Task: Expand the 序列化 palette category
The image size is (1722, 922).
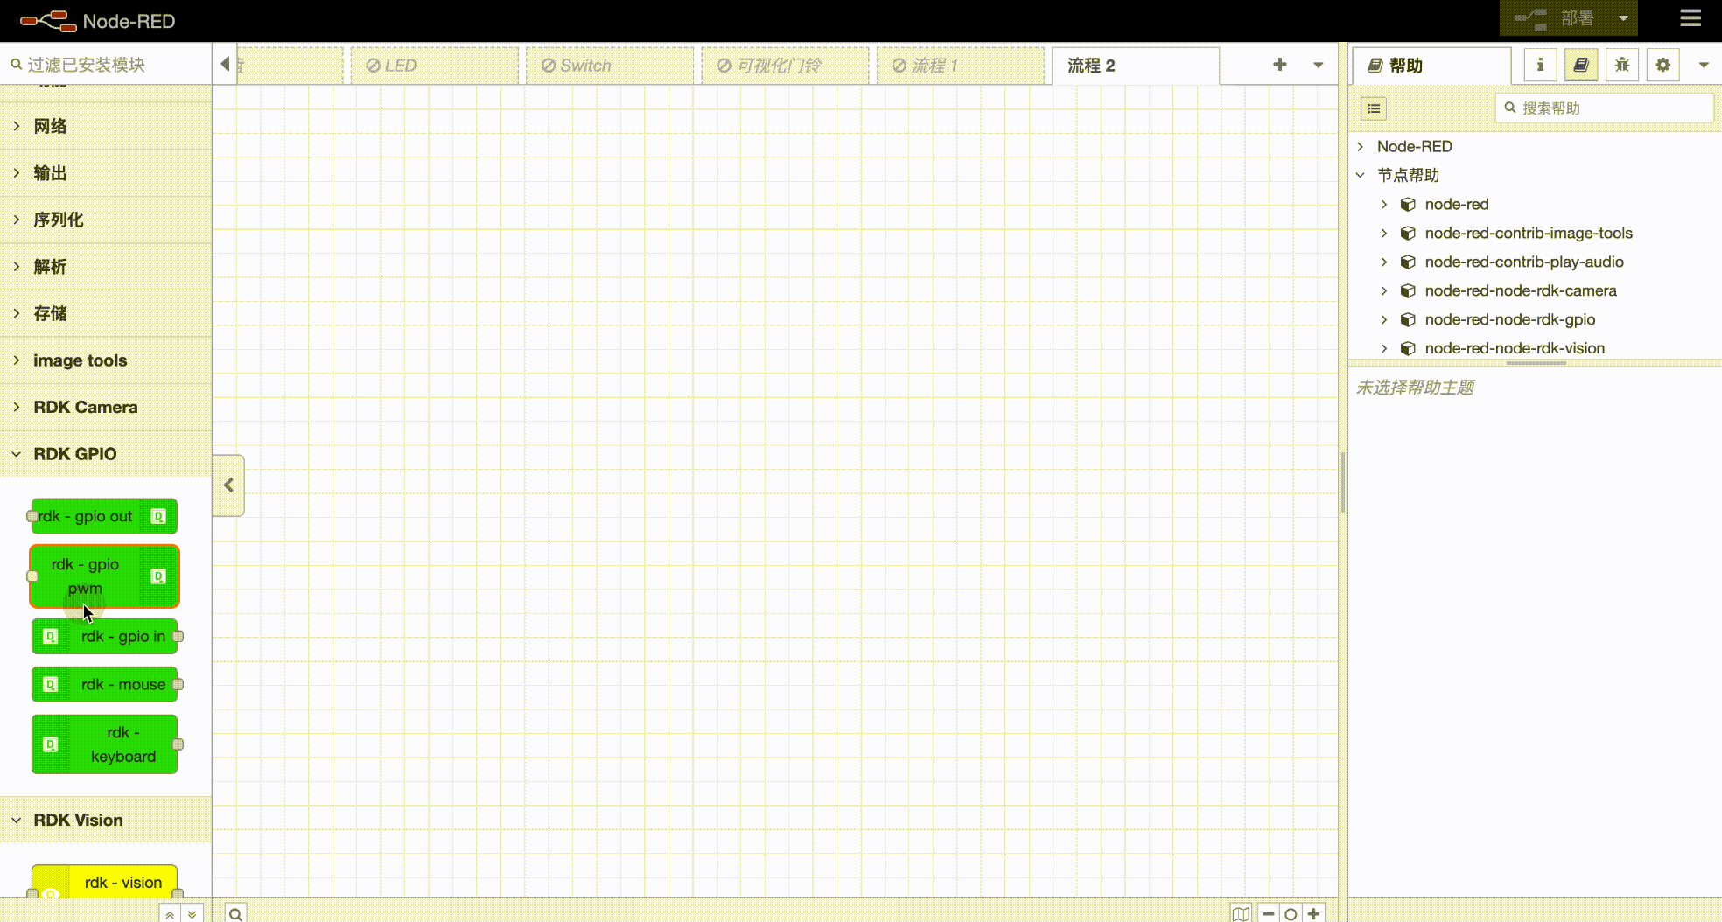Action: tap(105, 220)
